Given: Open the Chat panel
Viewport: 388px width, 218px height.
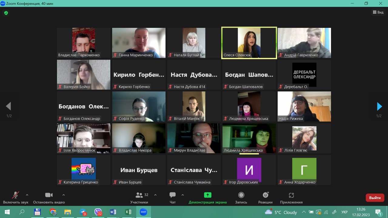Looking at the screenshot, I should coord(172,195).
